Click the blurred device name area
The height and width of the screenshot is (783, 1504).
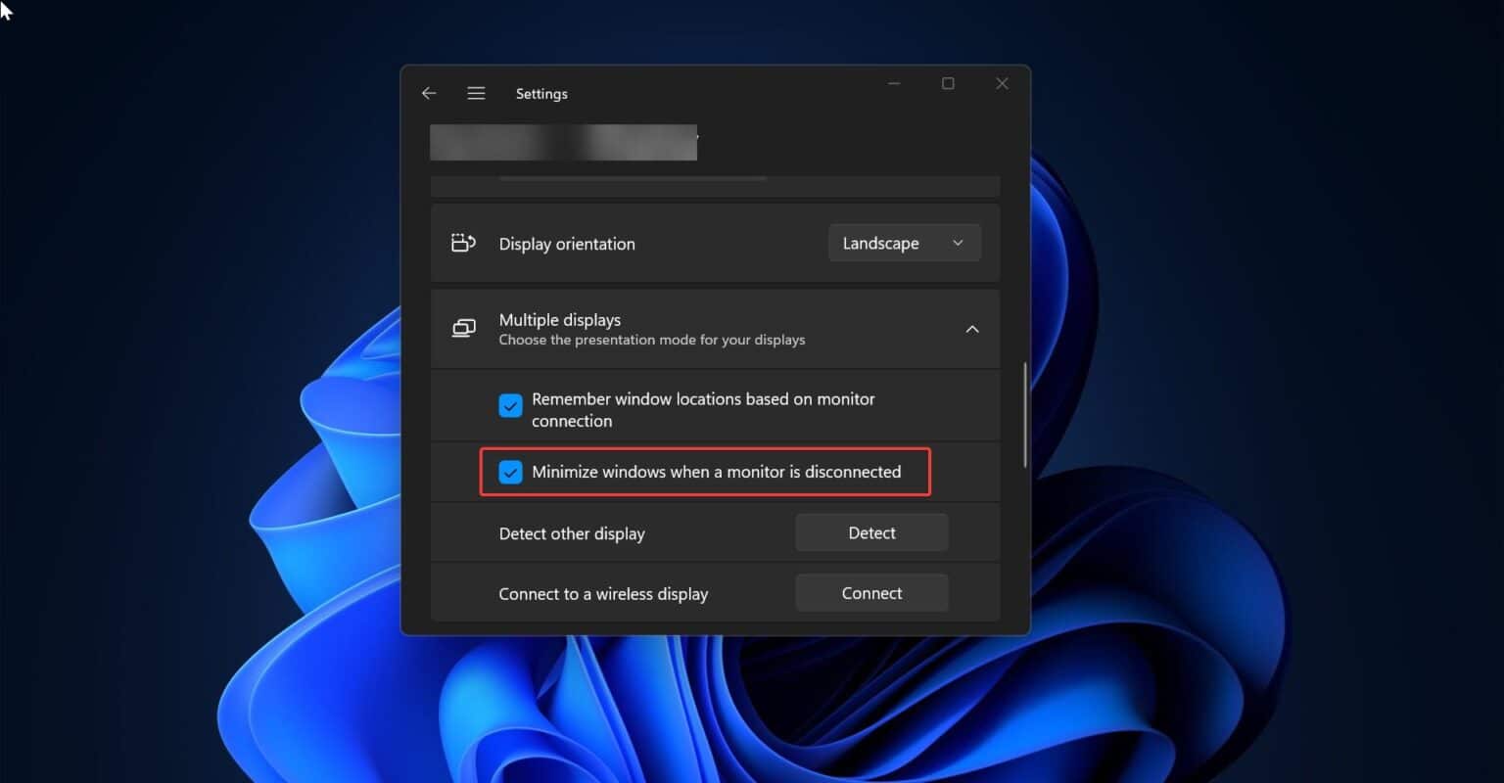[x=563, y=142]
